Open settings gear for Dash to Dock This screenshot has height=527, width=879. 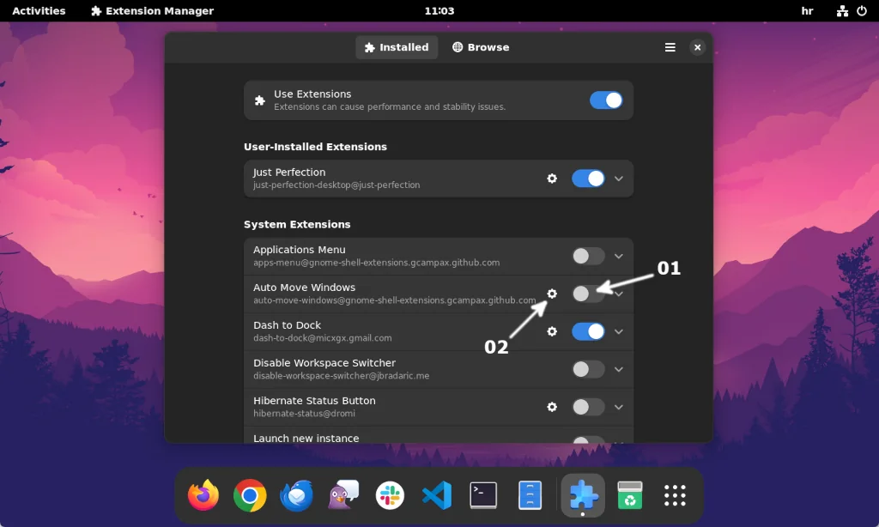[x=552, y=331]
